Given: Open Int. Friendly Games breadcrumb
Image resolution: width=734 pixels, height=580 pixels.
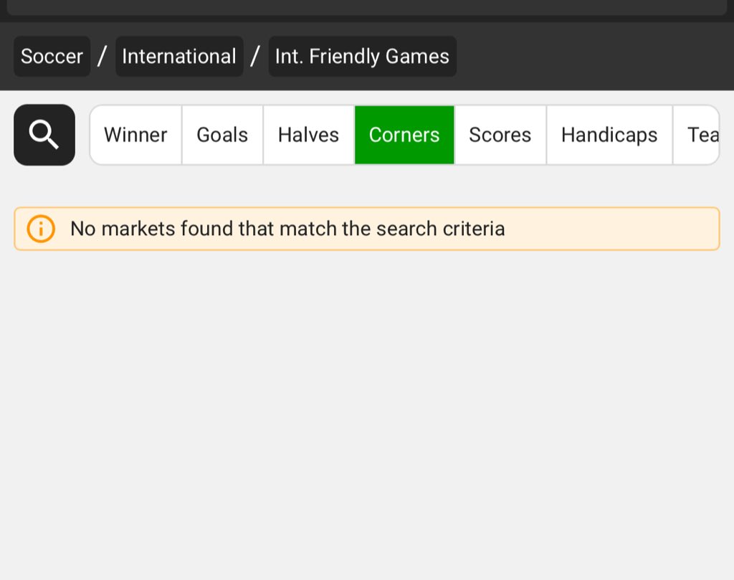Looking at the screenshot, I should tap(362, 56).
